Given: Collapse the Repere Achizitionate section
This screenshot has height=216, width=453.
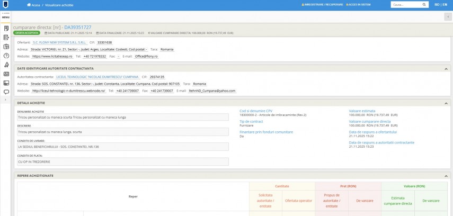Looking at the screenshot, I should pos(446,175).
